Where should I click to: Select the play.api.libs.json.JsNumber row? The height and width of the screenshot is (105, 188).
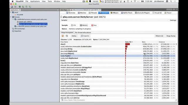coord(118,65)
